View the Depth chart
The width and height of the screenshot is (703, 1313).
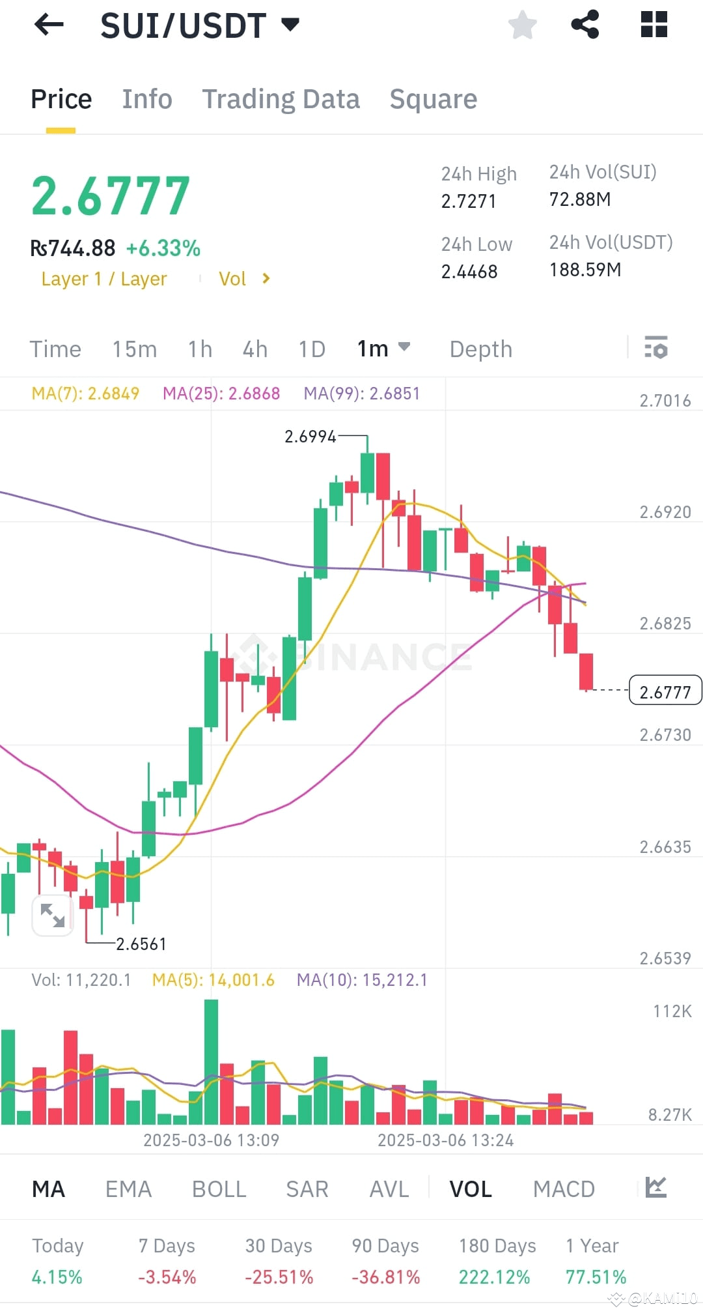[480, 349]
